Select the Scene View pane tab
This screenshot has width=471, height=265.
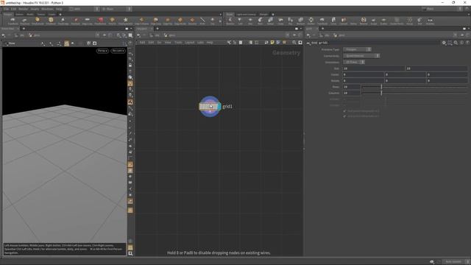(8, 29)
